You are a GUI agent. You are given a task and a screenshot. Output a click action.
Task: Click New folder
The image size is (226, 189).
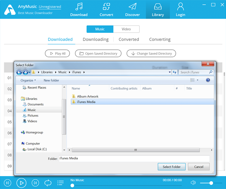pos(51,80)
